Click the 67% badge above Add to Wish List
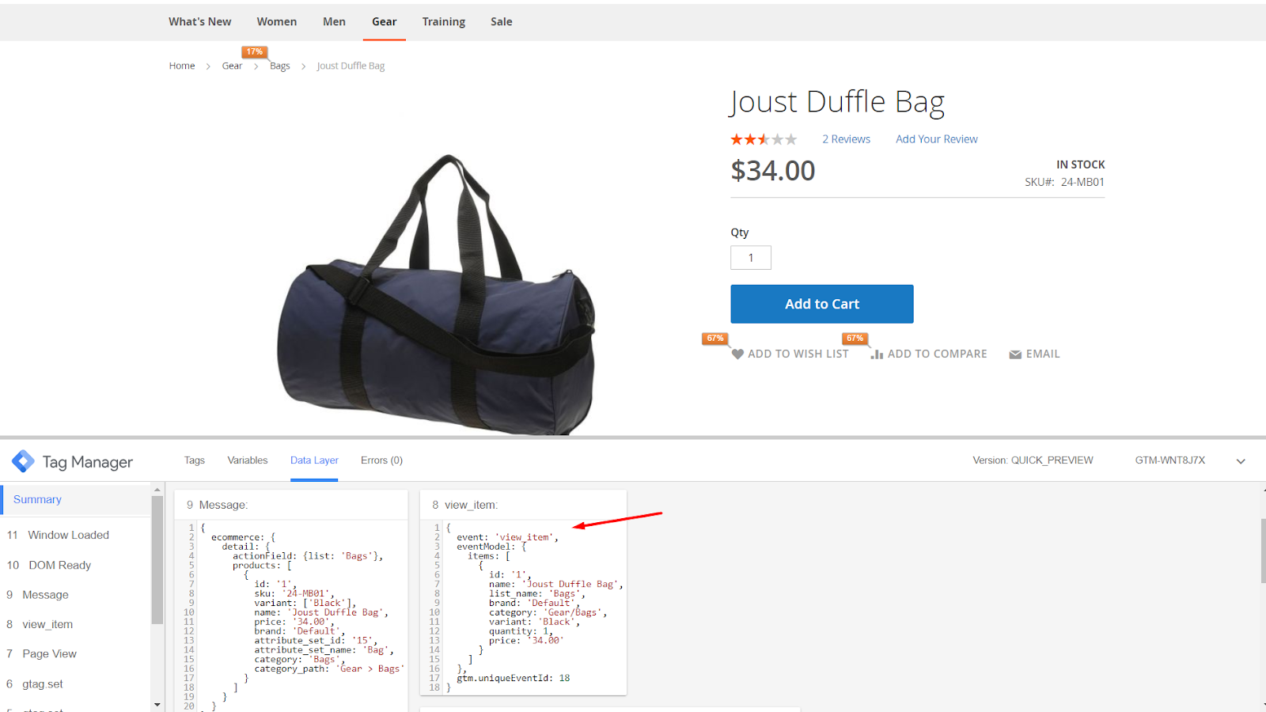 tap(715, 339)
